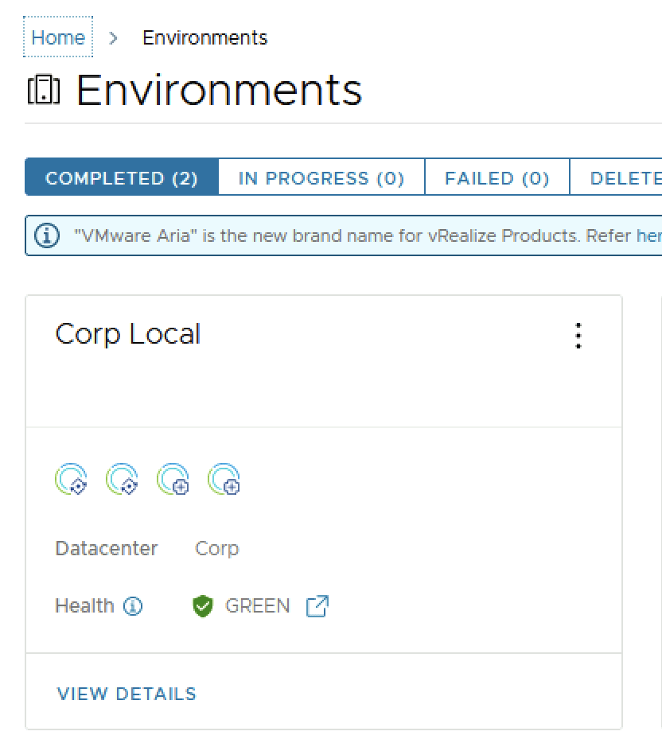The height and width of the screenshot is (743, 662).
Task: Click the info icon in VMware Aria banner
Action: 47,235
